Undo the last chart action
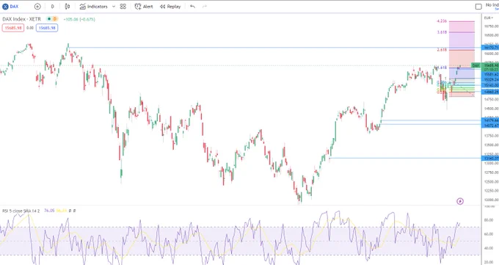This screenshot has height=265, width=499. pyautogui.click(x=192, y=7)
